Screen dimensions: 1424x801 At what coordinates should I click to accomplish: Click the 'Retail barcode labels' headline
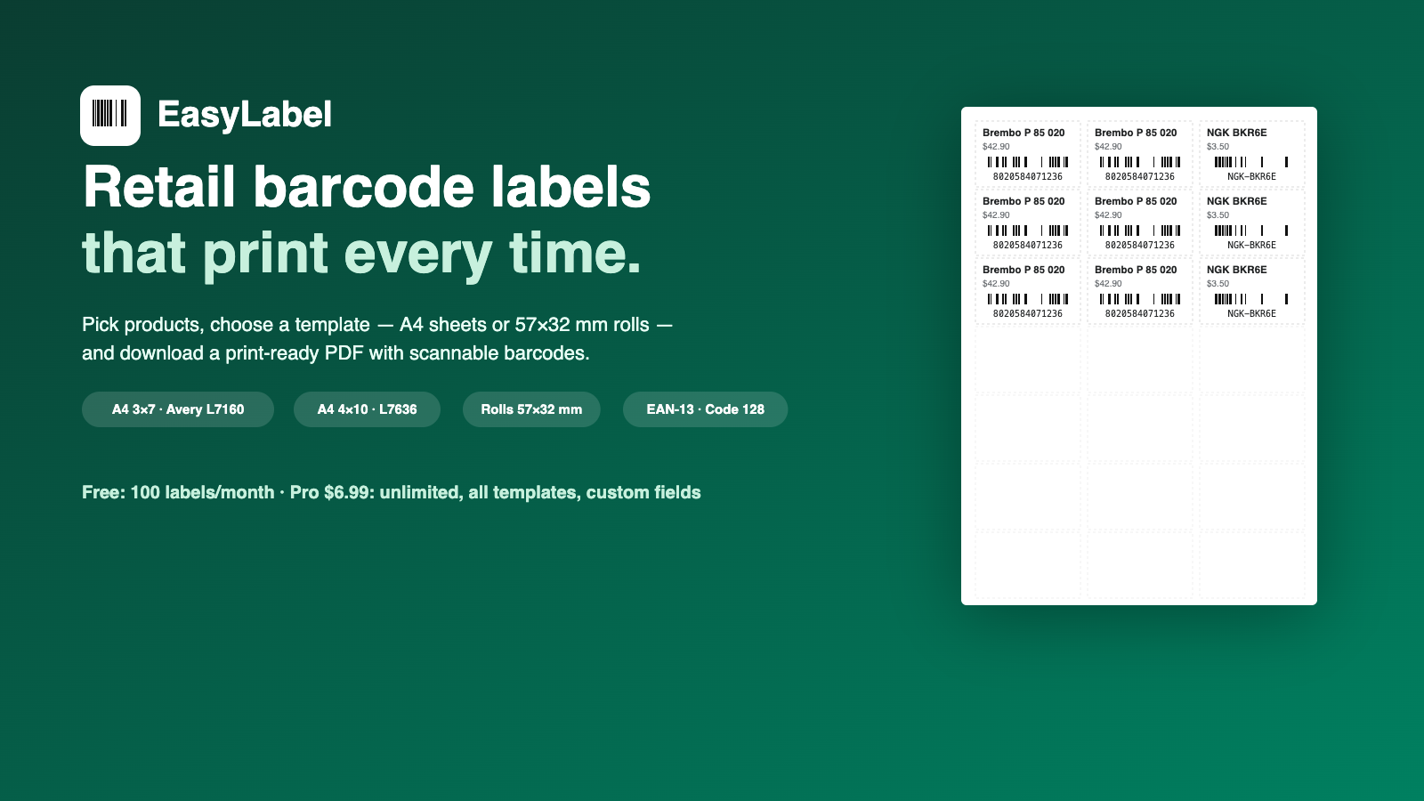point(367,187)
